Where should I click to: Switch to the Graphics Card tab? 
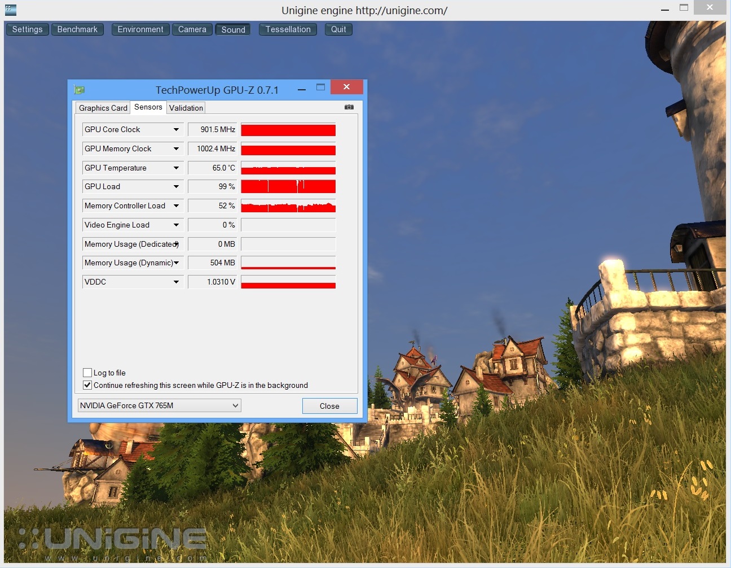(103, 108)
